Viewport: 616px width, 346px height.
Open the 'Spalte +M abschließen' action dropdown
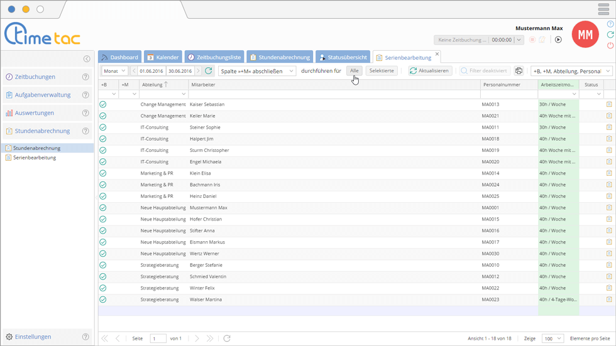[x=256, y=71]
